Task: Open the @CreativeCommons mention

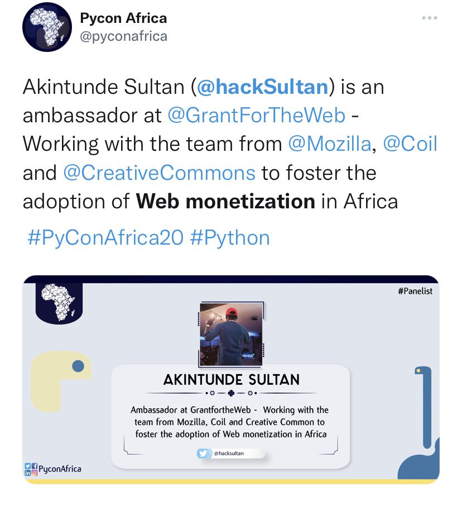Action: [160, 173]
